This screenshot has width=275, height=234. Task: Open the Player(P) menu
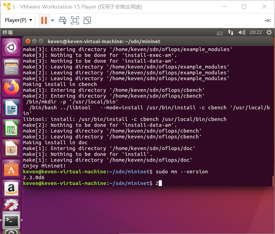pos(19,20)
